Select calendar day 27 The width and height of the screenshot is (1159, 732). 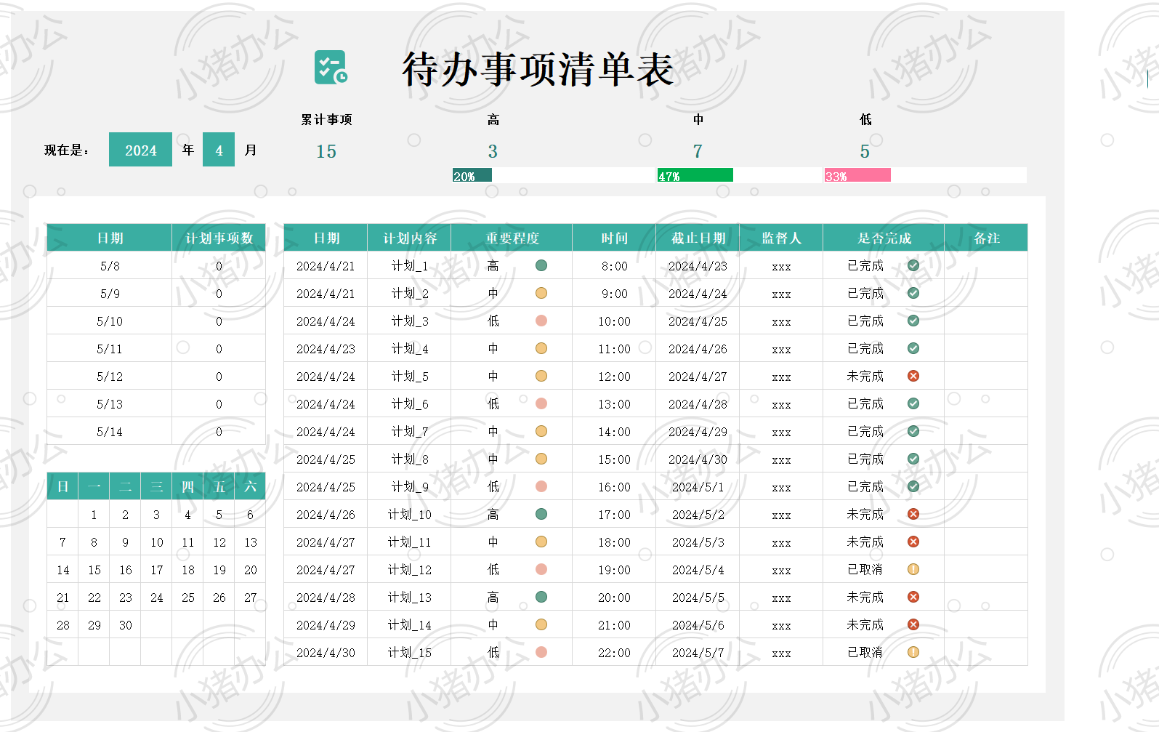[251, 598]
